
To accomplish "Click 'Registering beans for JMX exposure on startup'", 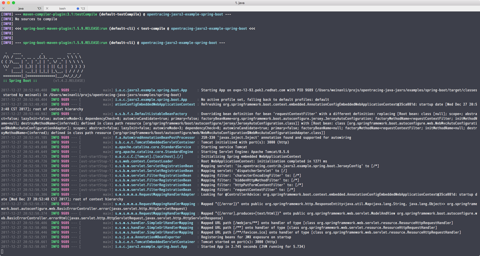I will [246, 237].
